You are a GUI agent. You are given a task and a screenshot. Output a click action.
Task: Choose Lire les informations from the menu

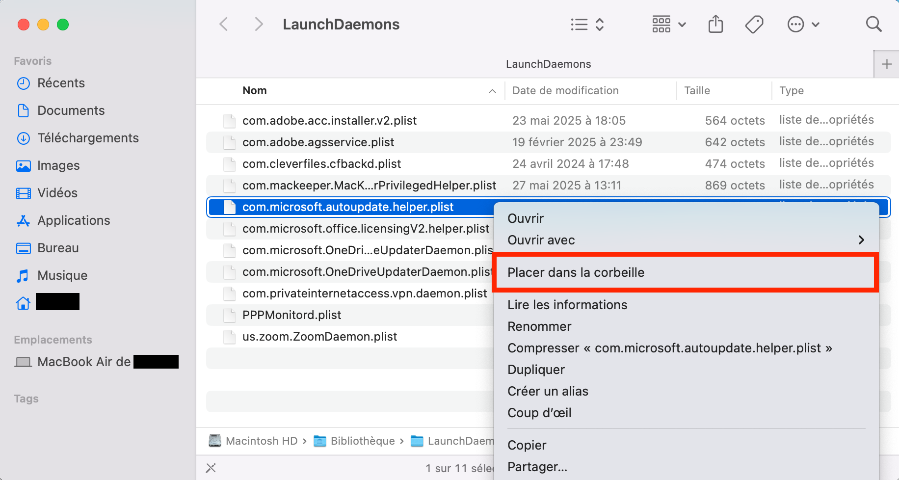[567, 305]
